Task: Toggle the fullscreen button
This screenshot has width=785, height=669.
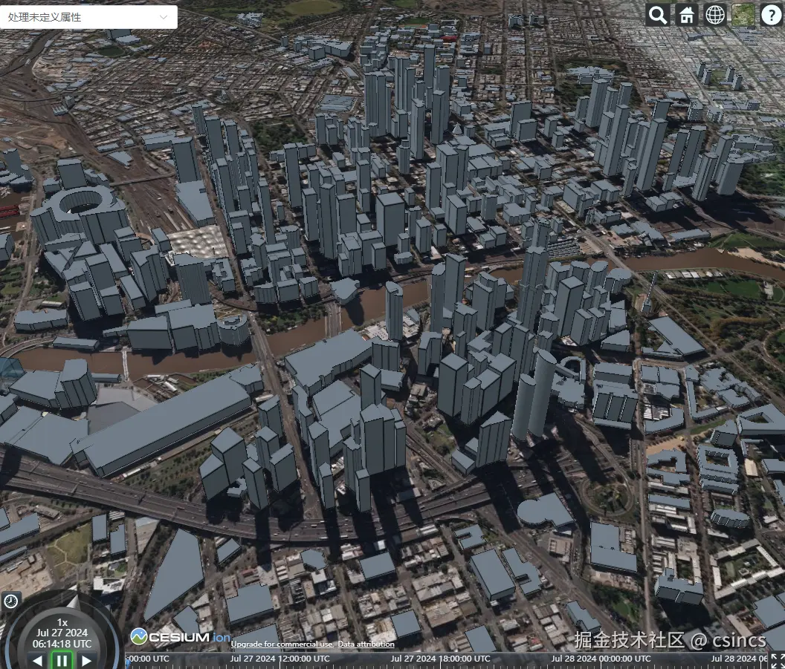Action: 777,661
